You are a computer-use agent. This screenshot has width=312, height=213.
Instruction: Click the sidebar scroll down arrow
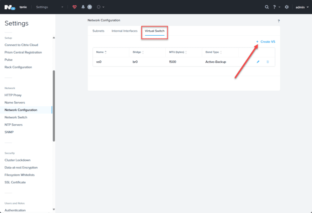click(x=54, y=209)
